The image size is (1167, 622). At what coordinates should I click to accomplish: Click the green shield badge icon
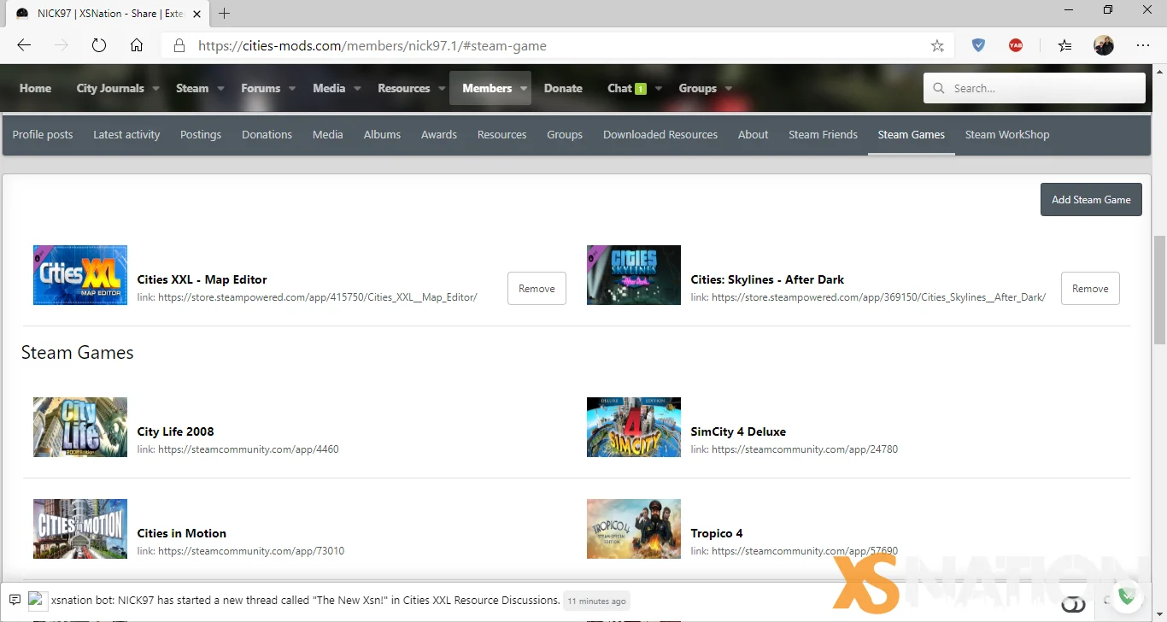(x=1127, y=596)
